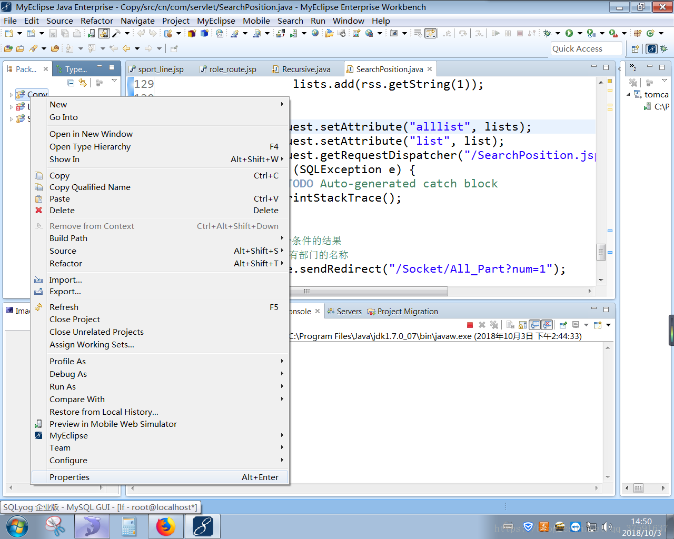
Task: Close the SearchPosition.java tab
Action: pyautogui.click(x=430, y=69)
